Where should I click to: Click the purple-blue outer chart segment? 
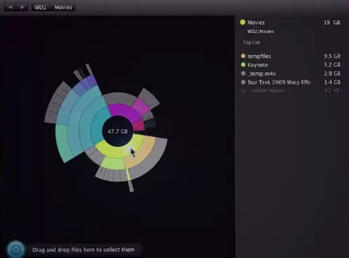tap(86, 84)
